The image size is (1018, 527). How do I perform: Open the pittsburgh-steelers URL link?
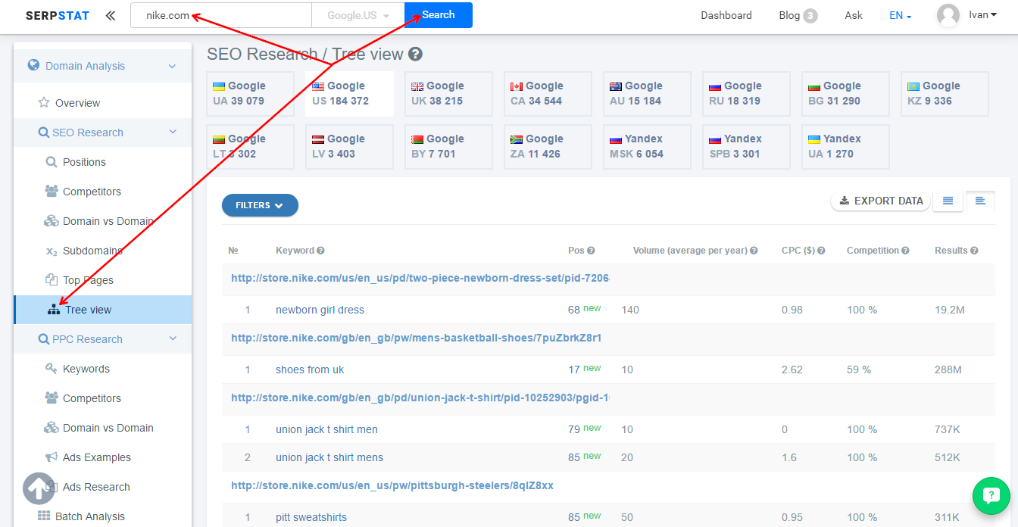tap(392, 485)
